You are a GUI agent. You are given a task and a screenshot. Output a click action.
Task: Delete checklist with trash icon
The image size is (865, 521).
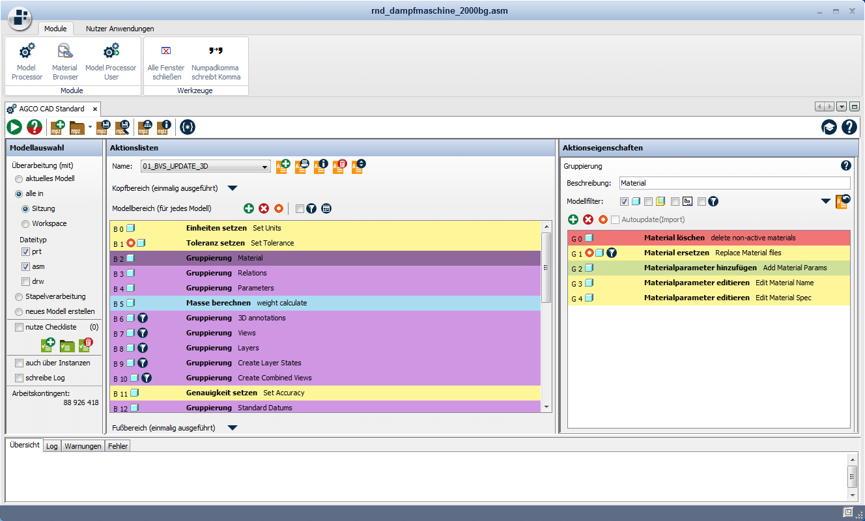coord(86,345)
